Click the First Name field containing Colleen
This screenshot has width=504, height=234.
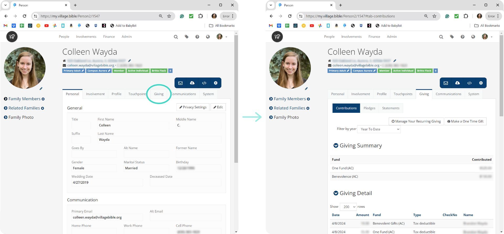coord(133,125)
